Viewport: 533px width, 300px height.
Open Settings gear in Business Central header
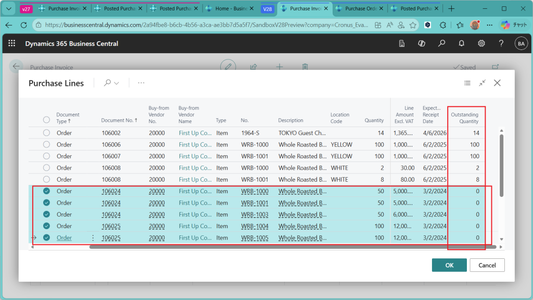pyautogui.click(x=481, y=44)
